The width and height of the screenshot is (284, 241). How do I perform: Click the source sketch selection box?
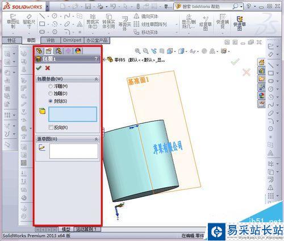[74, 151]
